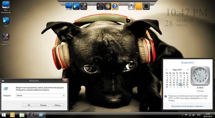Click the Run dialog title bar icon
This screenshot has height=118, width=215.
[3, 81]
